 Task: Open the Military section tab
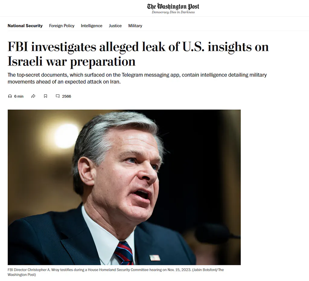click(x=135, y=26)
